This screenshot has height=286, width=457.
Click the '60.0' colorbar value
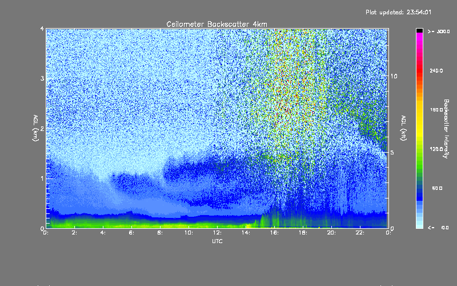click(x=437, y=189)
